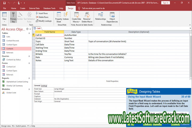Collapse the Tables group
The width and height of the screenshot is (192, 128).
click(x=29, y=33)
